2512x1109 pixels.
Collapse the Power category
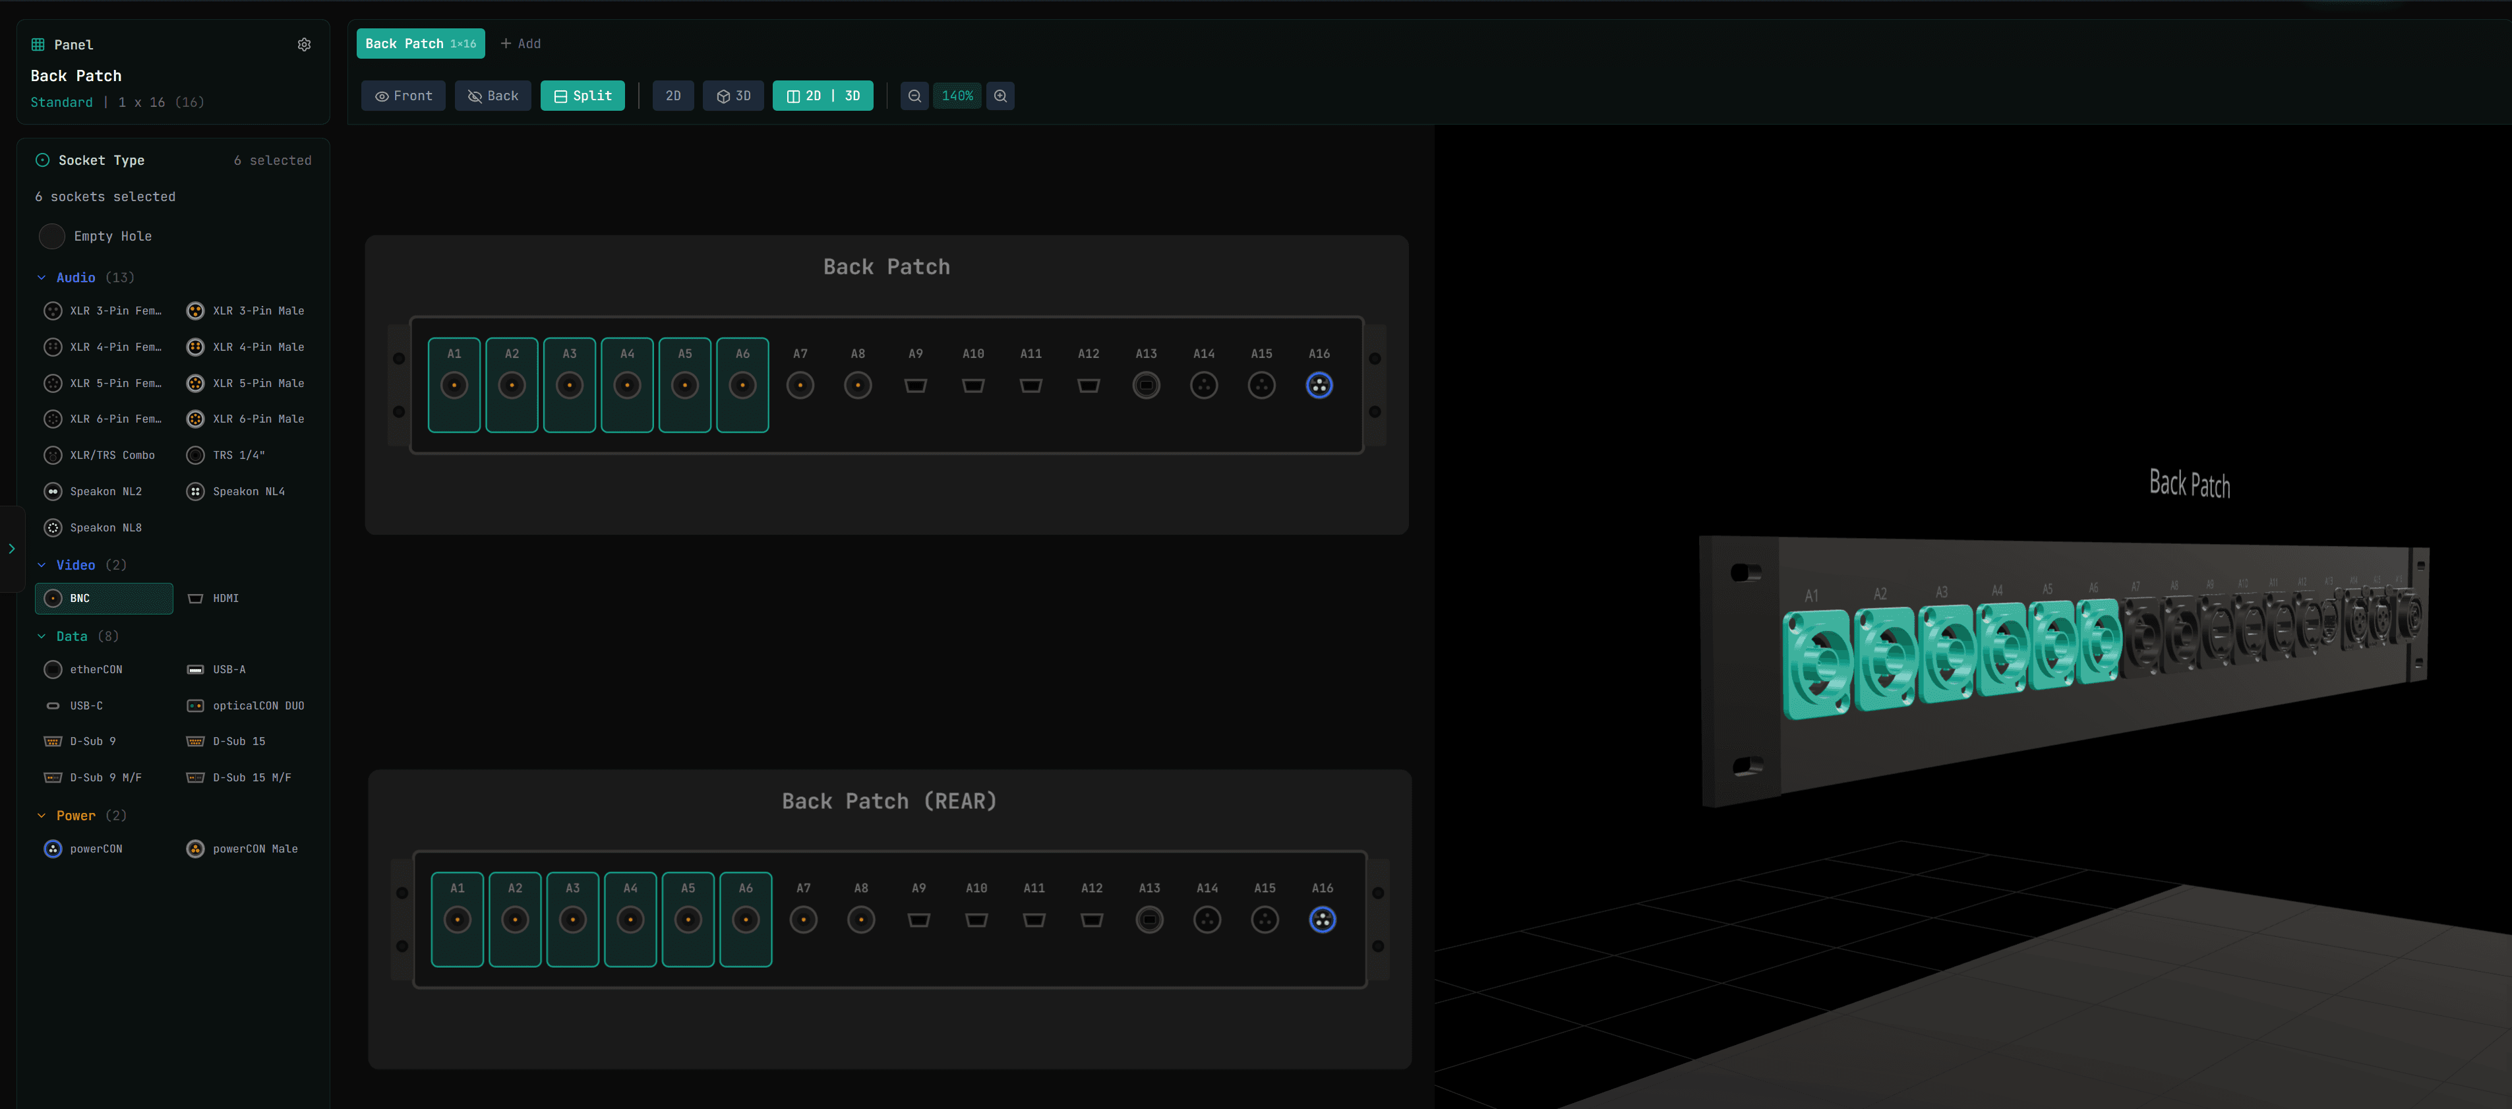[x=81, y=816]
